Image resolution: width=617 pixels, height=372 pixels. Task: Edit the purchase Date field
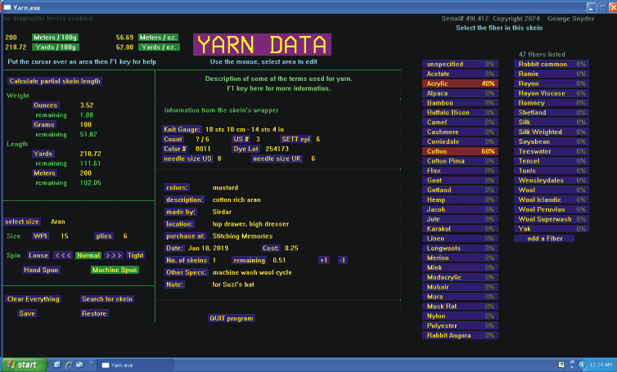click(x=174, y=248)
